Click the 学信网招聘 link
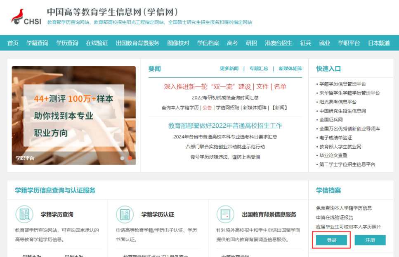 (x=227, y=108)
